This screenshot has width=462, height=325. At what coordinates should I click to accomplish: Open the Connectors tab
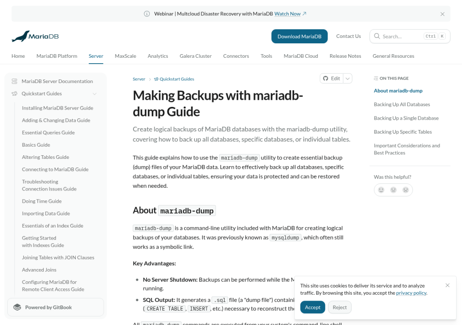pos(236,56)
